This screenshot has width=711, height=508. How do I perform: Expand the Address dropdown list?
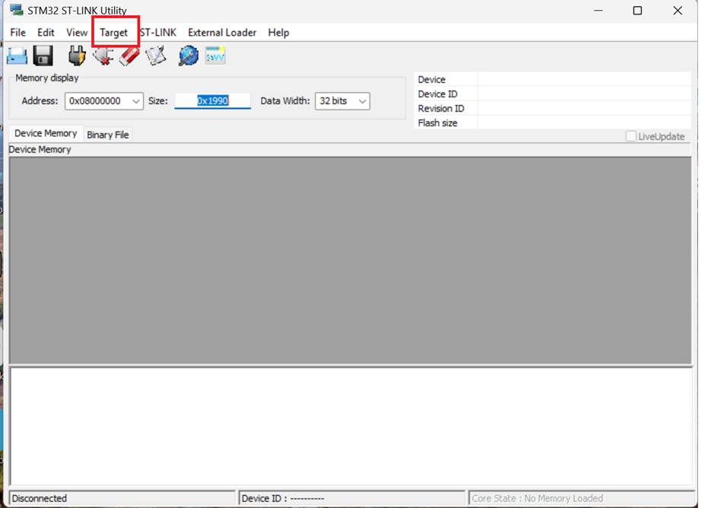pyautogui.click(x=136, y=101)
